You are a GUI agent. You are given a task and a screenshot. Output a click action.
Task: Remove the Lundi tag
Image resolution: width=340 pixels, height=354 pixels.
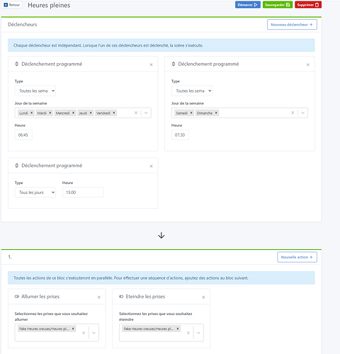(x=32, y=113)
